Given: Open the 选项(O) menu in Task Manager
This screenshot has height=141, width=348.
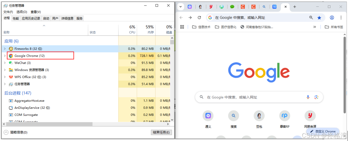Looking at the screenshot, I should pyautogui.click(x=22, y=12).
